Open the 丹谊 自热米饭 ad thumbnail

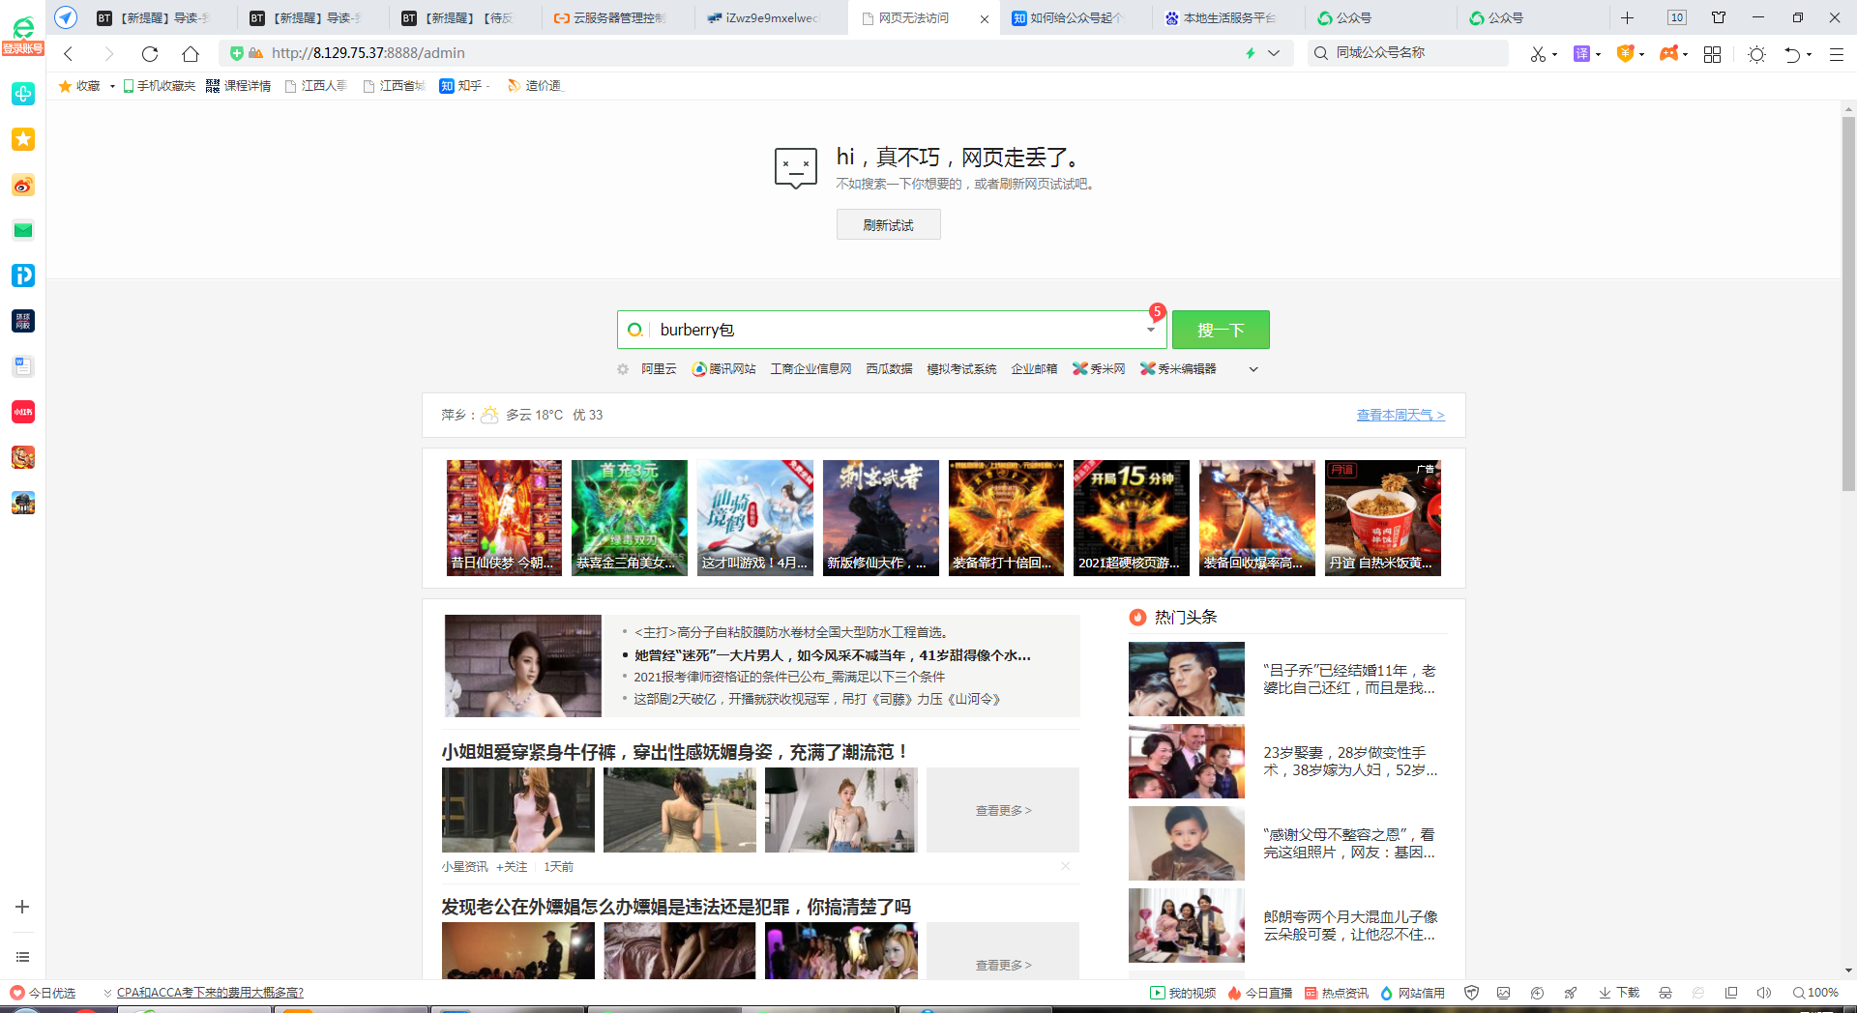click(1383, 518)
